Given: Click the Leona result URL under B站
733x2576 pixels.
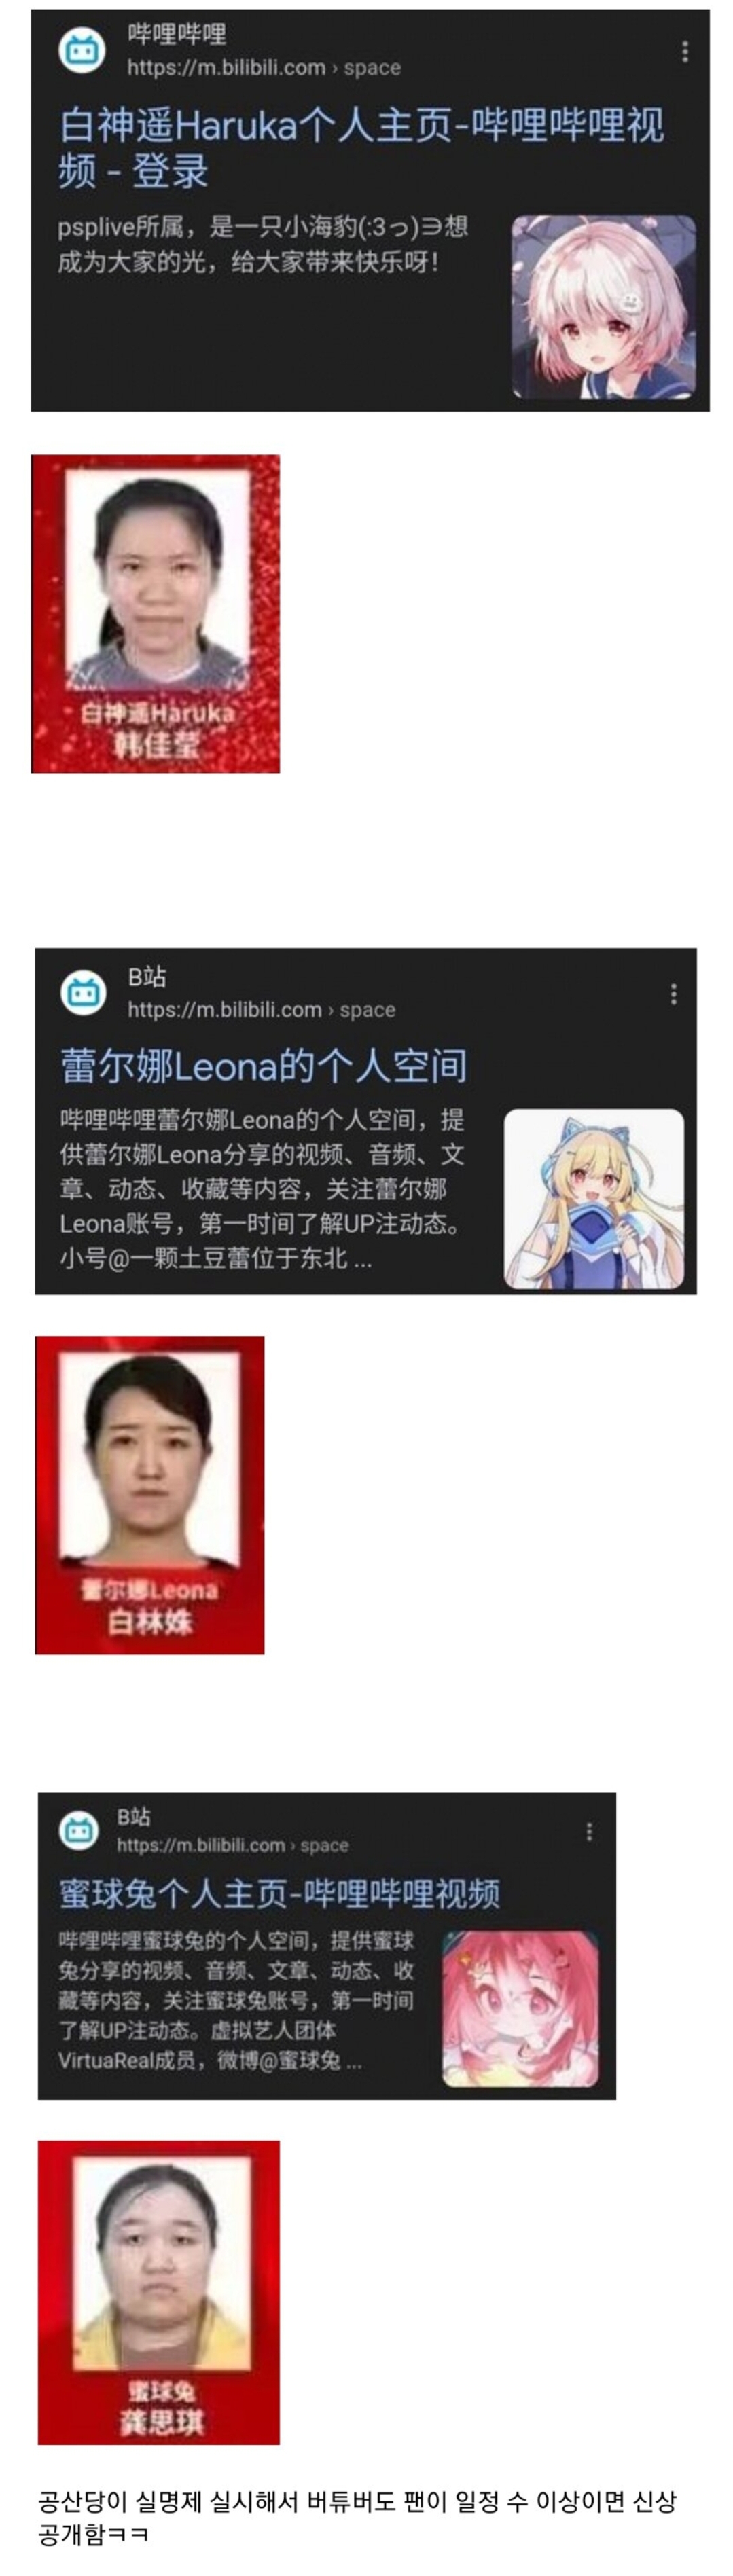Looking at the screenshot, I should pyautogui.click(x=261, y=1010).
